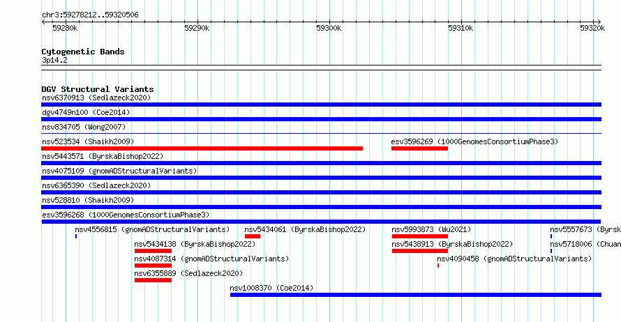Screen dimensions: 621x322
Task: Click the small red bar under nsv5434061
Action: click(253, 236)
